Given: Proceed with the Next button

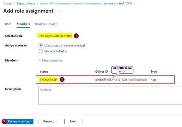Looking at the screenshot, I should coord(73,121).
